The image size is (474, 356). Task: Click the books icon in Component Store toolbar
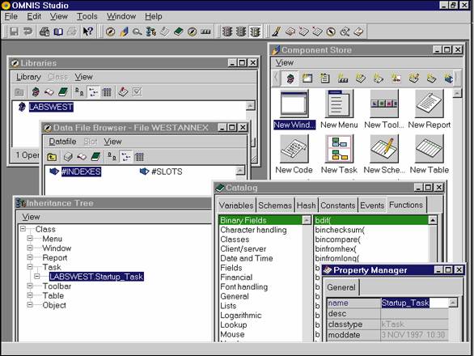pyautogui.click(x=290, y=78)
